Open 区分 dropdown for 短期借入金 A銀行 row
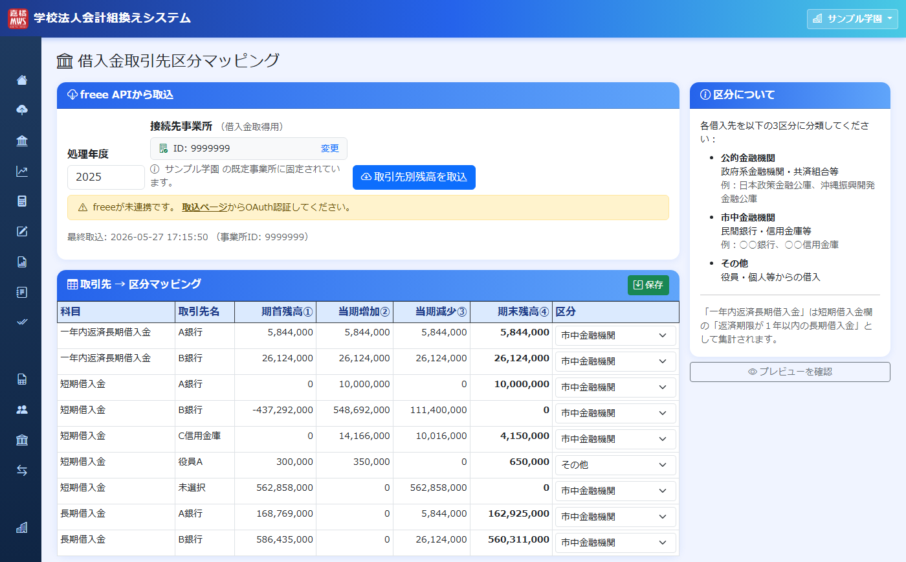This screenshot has width=906, height=562. tap(615, 387)
